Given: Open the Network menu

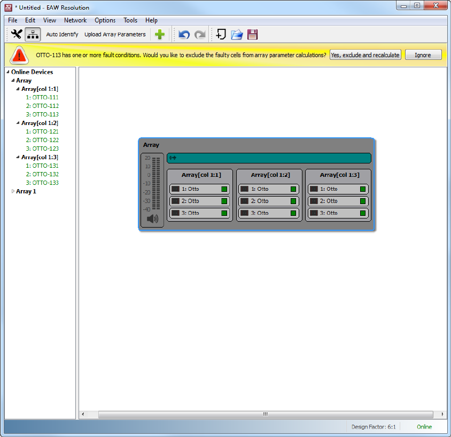Looking at the screenshot, I should pos(75,20).
